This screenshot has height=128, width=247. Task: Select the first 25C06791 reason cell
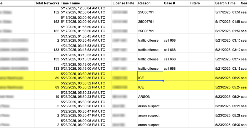click(x=150, y=10)
